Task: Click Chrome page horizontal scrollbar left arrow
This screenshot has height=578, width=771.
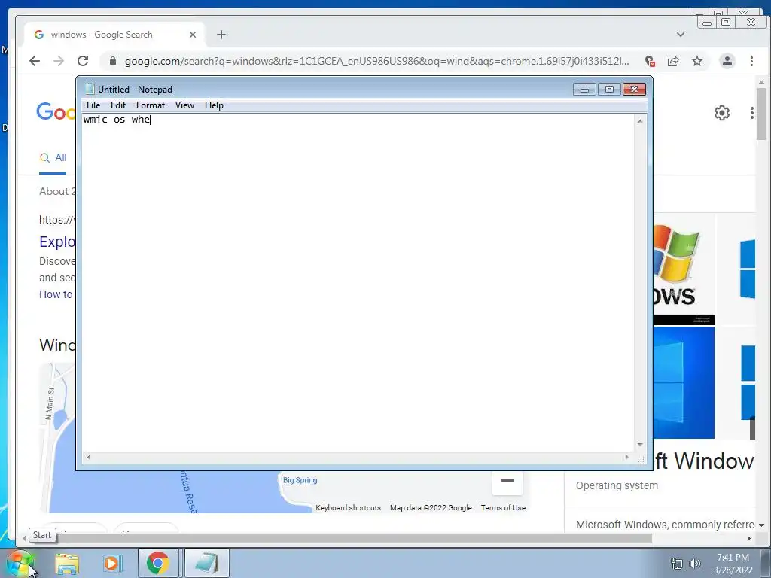Action: pyautogui.click(x=24, y=538)
